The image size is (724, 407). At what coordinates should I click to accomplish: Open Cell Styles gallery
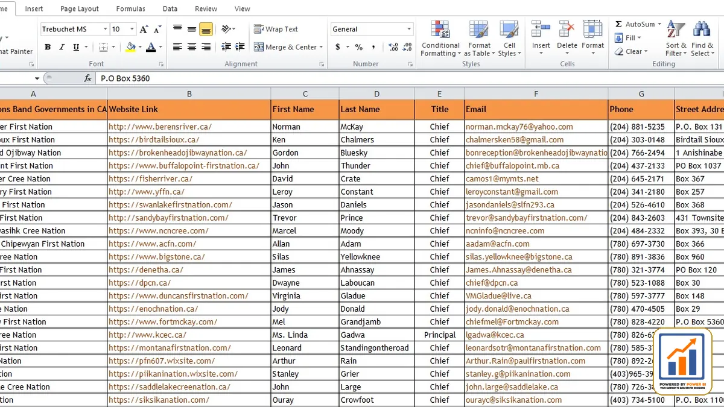[x=509, y=39]
